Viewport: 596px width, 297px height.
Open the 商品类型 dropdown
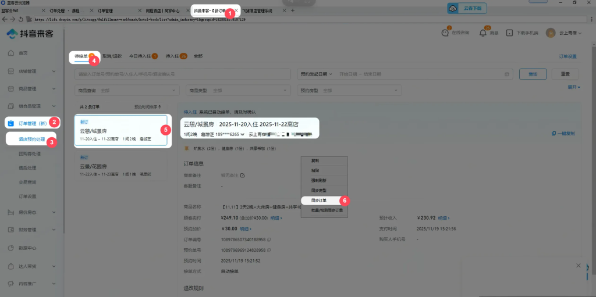click(x=240, y=91)
